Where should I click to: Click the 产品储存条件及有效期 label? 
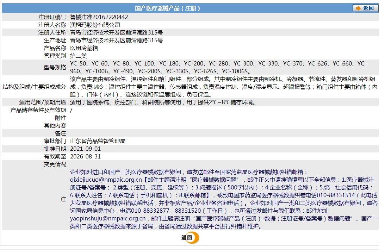click(38, 110)
